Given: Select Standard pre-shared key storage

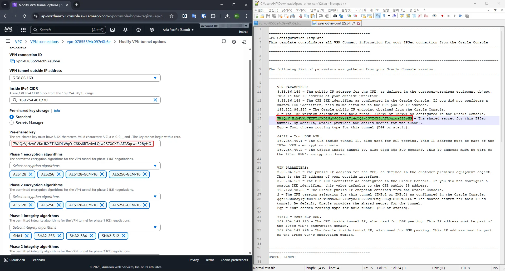Looking at the screenshot, I should pos(12,117).
